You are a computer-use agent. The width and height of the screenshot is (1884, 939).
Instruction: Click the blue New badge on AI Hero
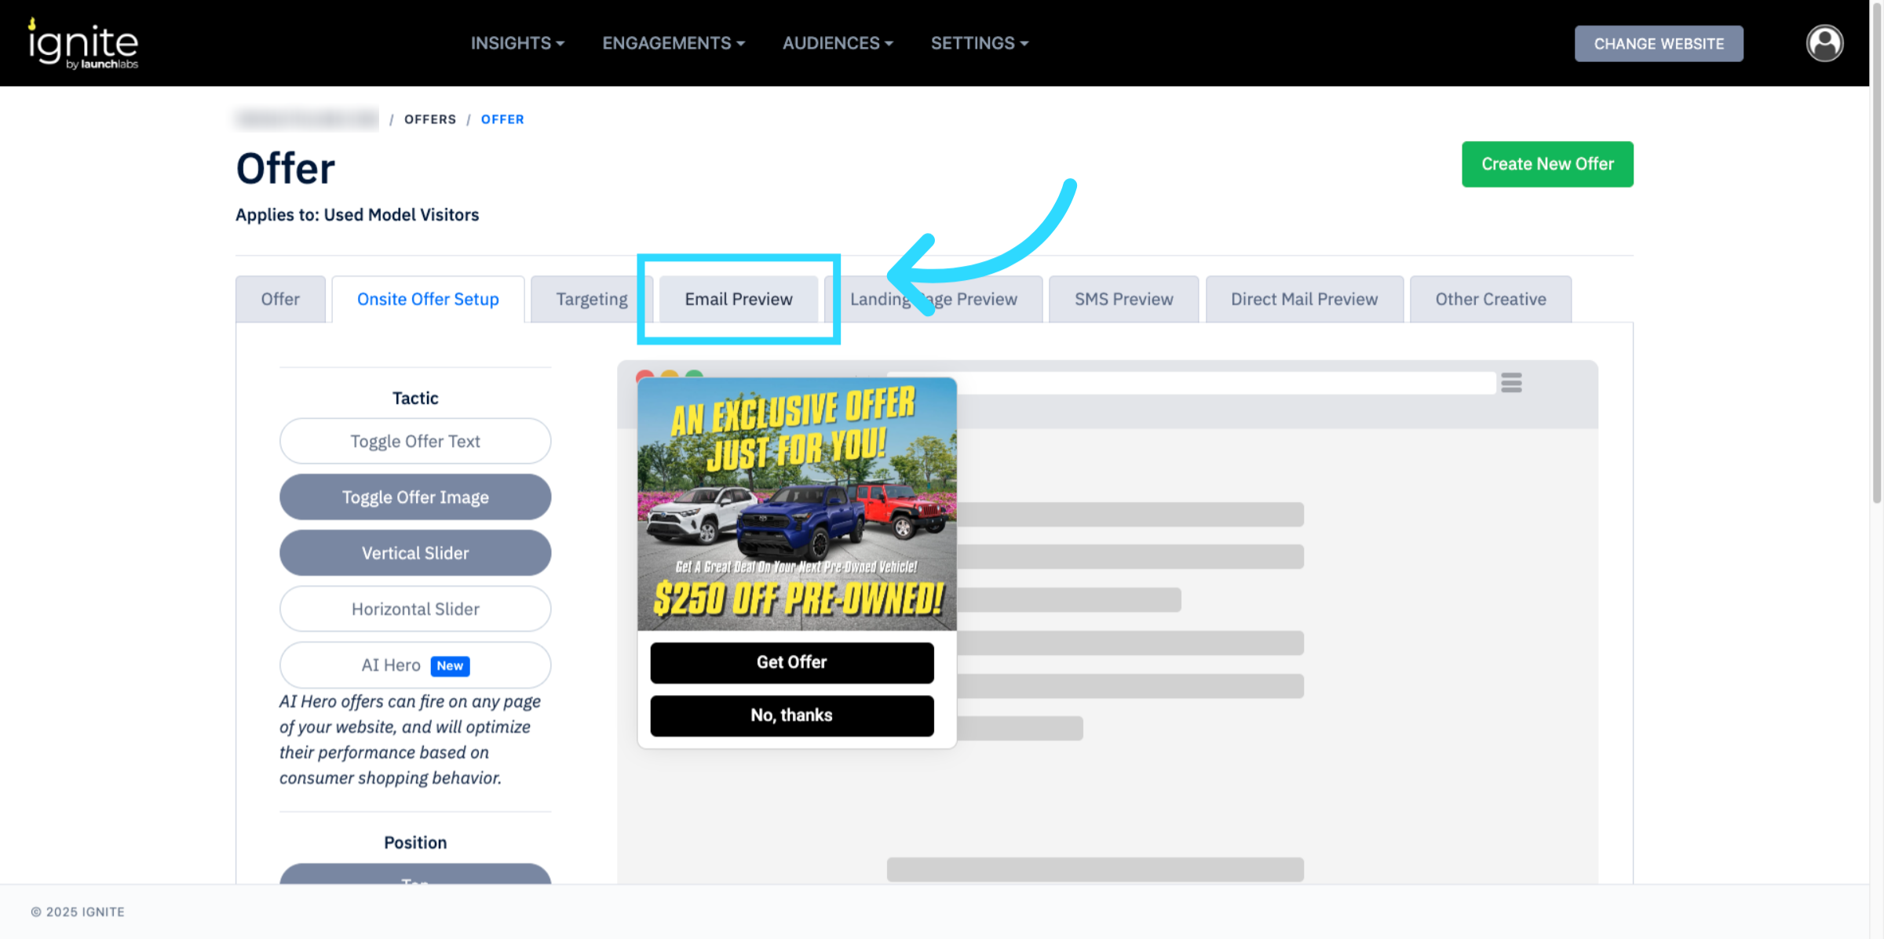coord(450,665)
